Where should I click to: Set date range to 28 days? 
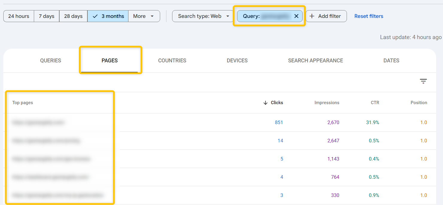(x=73, y=16)
